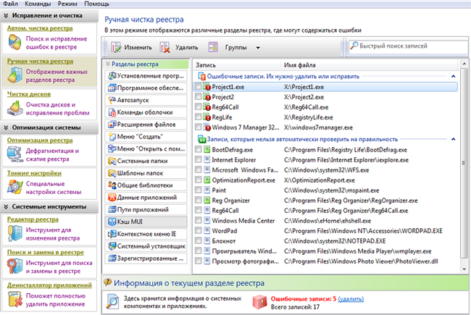Click the scrollbar down arrow
The width and height of the screenshot is (471, 315).
coord(464,269)
